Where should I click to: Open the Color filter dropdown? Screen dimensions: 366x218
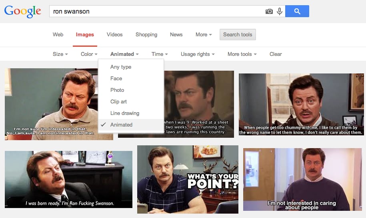pyautogui.click(x=89, y=54)
